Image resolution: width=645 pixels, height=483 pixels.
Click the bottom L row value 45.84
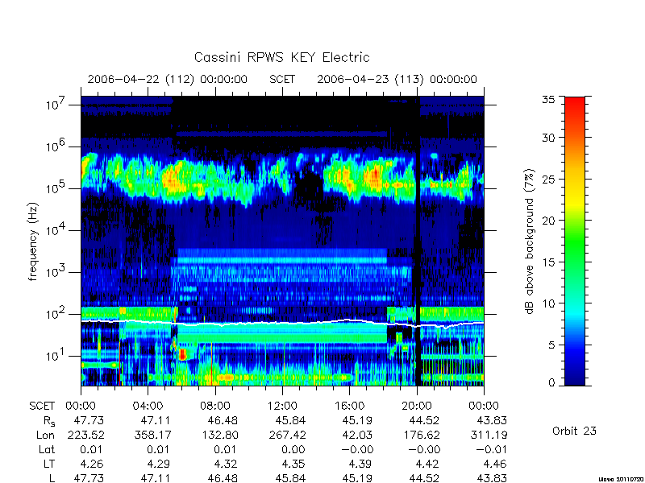point(290,478)
